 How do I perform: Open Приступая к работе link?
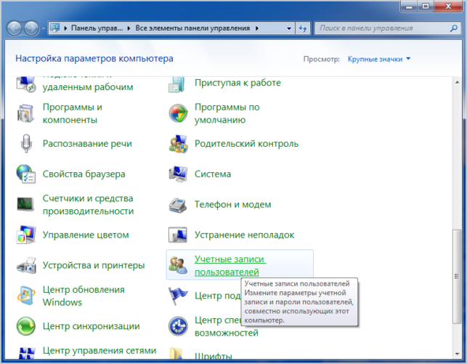pyautogui.click(x=237, y=83)
